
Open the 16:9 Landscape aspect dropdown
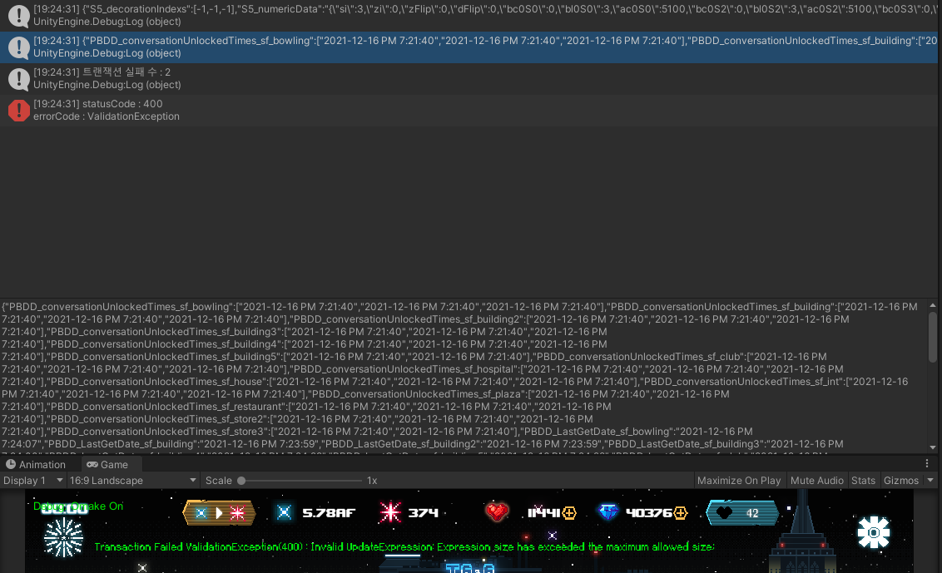[x=133, y=481]
